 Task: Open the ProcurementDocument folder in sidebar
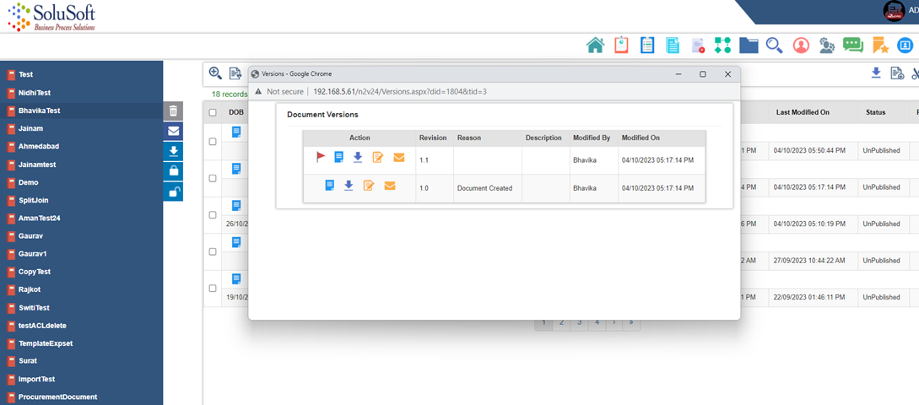point(57,397)
